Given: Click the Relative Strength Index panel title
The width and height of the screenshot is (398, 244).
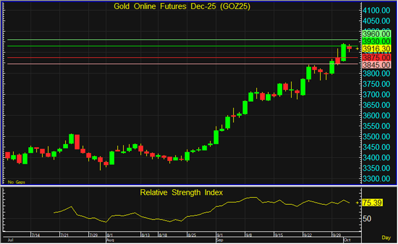Looking at the screenshot, I should click(181, 192).
